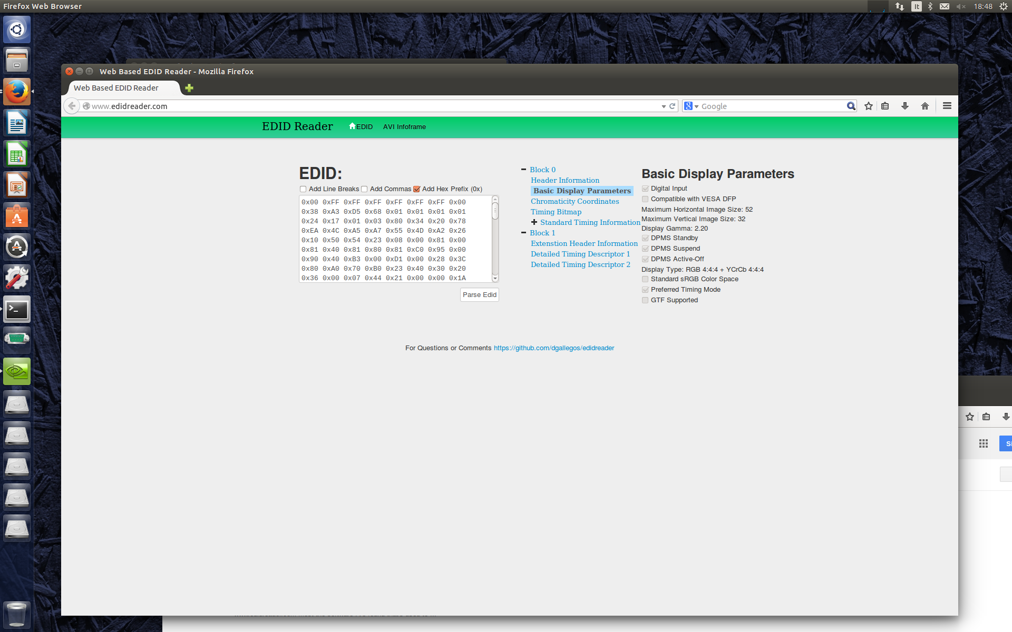Toggle DPMS Standby checkbox

point(645,238)
